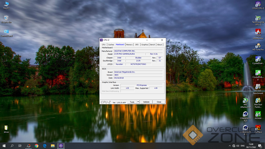265x149 pixels.
Task: Switch to the Bench tab
Action: 152,45
